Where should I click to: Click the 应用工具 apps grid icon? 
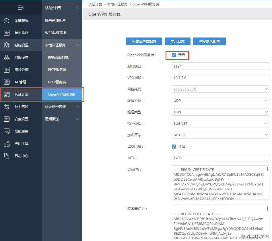pyautogui.click(x=7, y=144)
